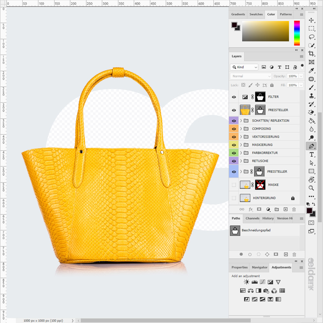Hide the FILTER layer
The height and width of the screenshot is (323, 323).
(234, 97)
